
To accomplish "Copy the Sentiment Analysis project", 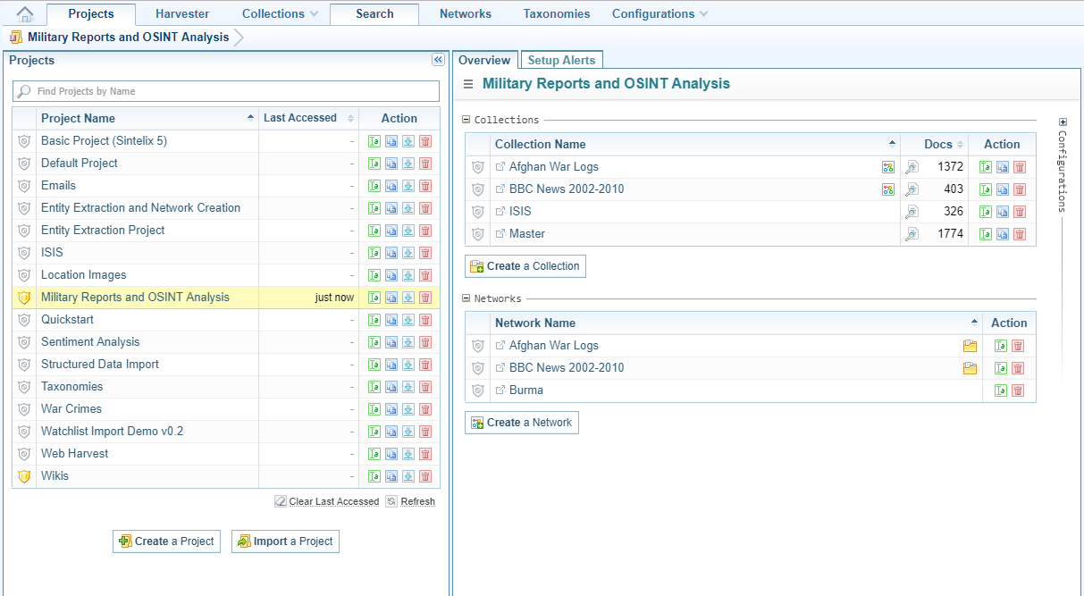I will (x=391, y=342).
